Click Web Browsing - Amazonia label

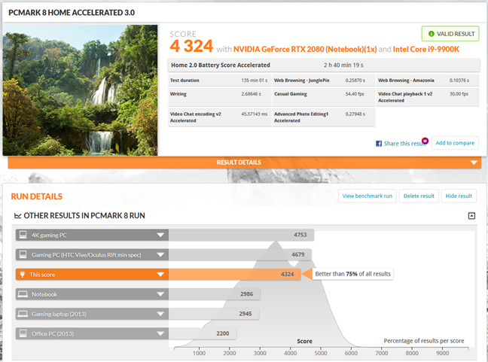(x=406, y=81)
